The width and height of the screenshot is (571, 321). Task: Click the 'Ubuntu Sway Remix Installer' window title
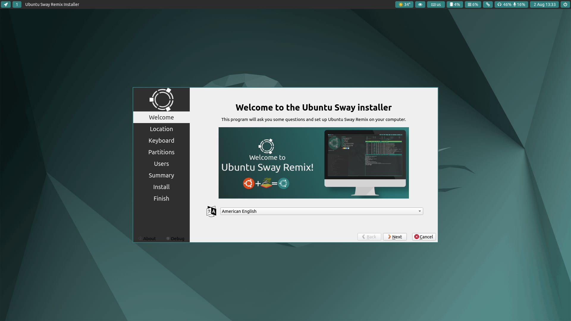52,4
